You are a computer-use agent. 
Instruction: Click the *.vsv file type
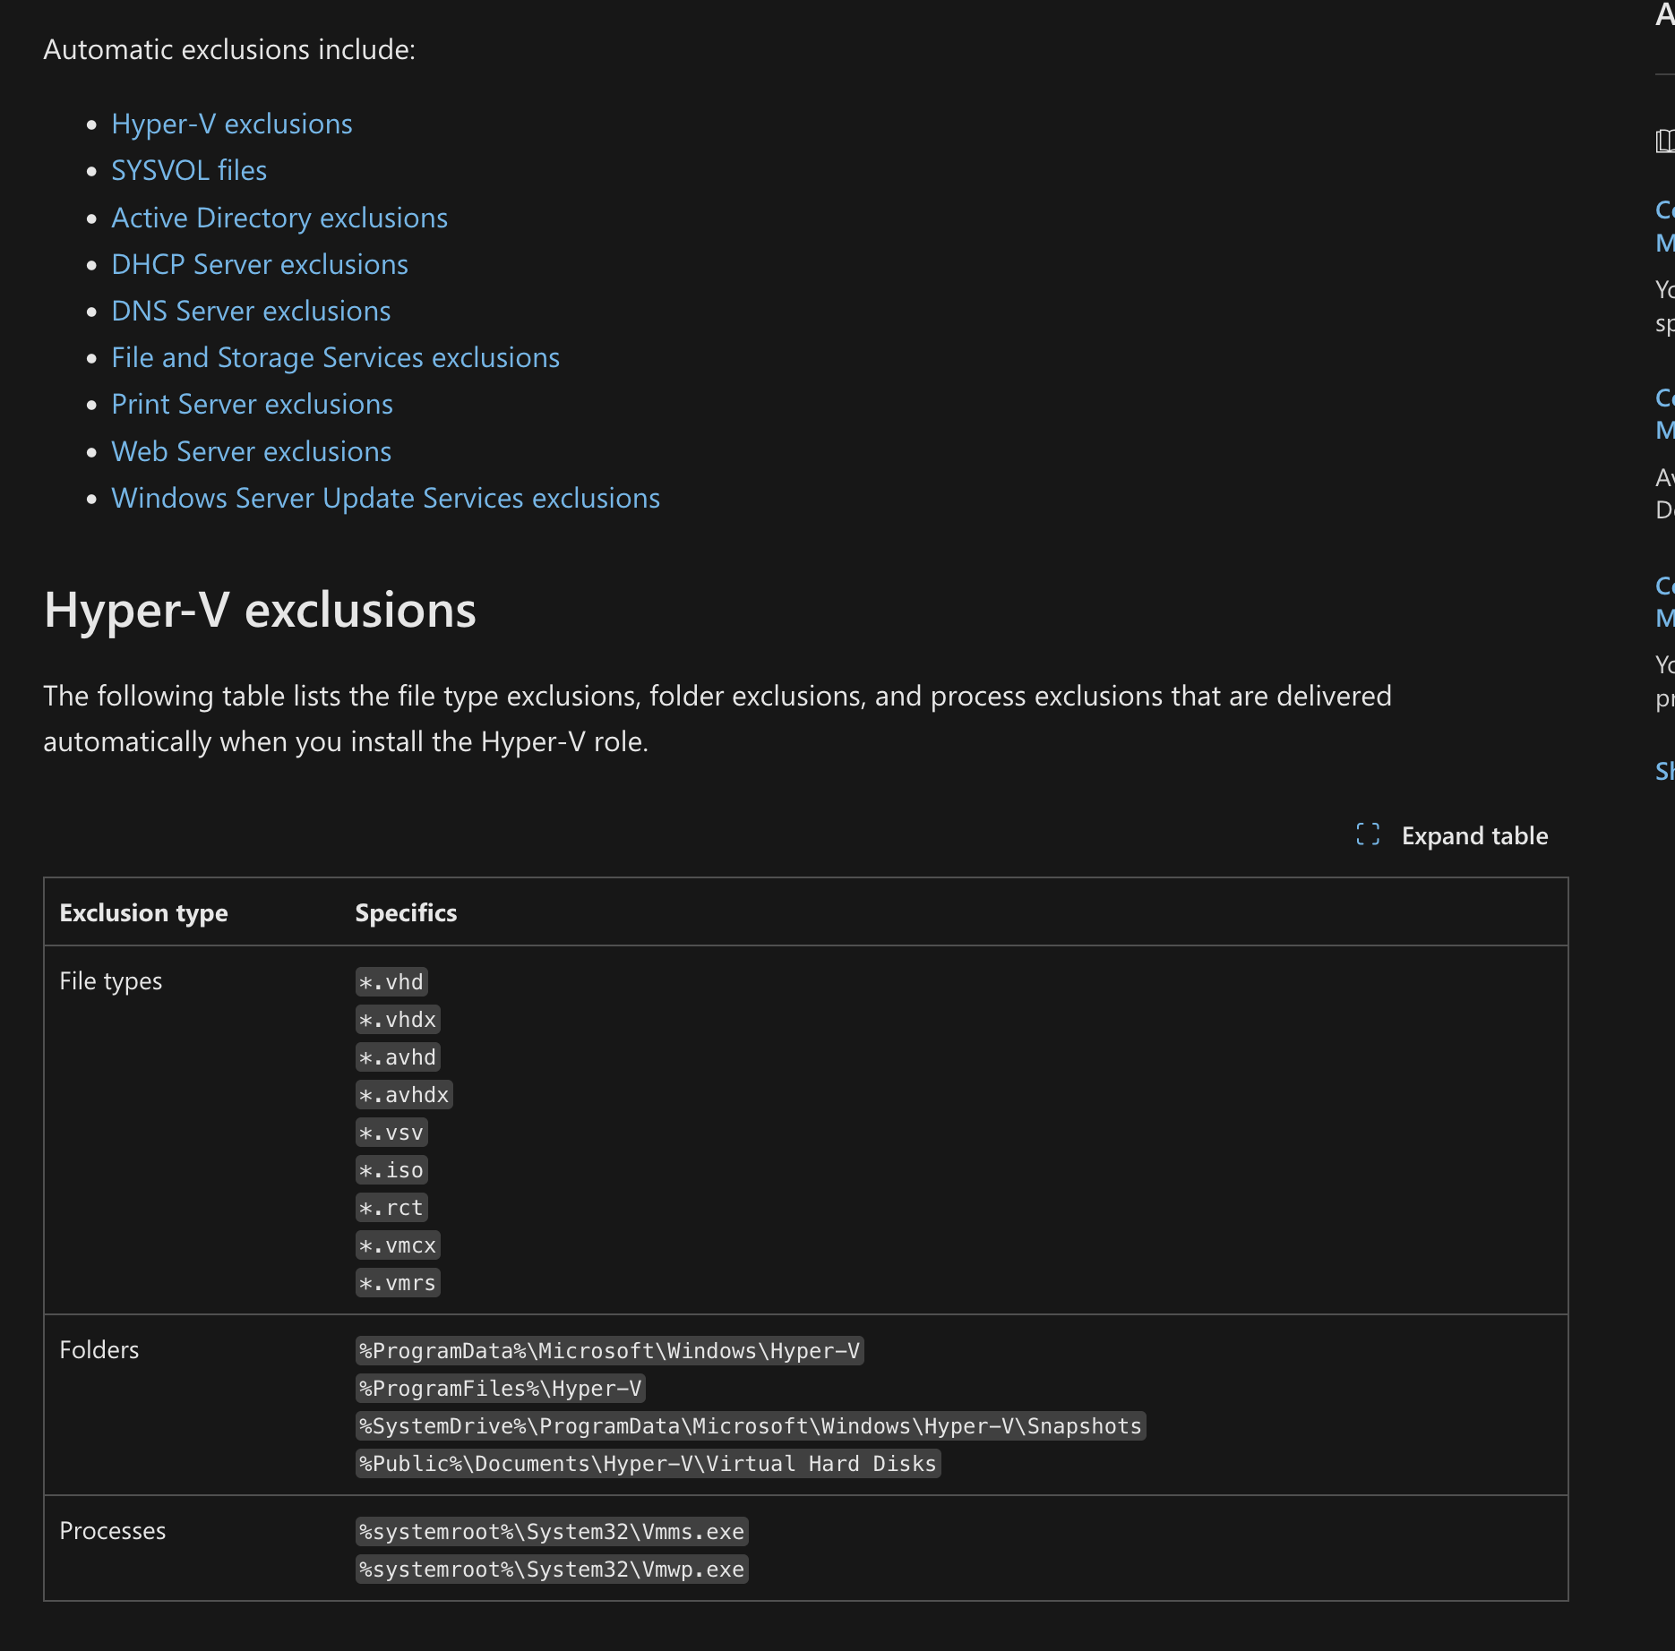coord(391,1133)
